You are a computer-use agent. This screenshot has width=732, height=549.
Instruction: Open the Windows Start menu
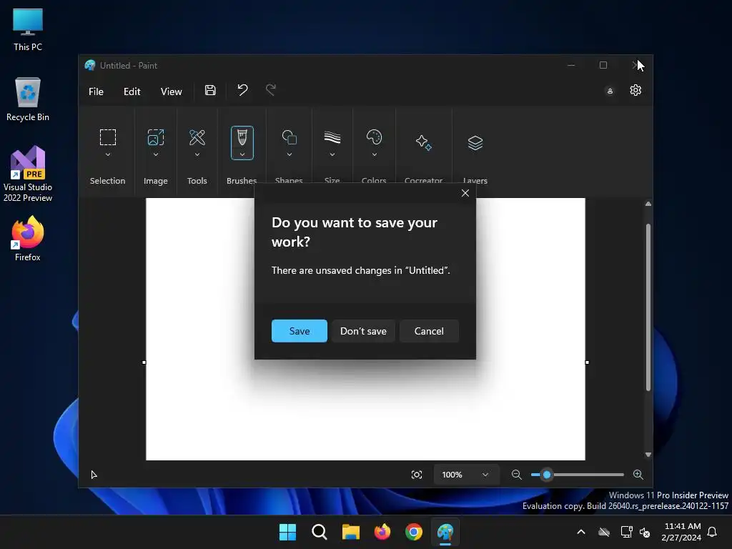[287, 532]
